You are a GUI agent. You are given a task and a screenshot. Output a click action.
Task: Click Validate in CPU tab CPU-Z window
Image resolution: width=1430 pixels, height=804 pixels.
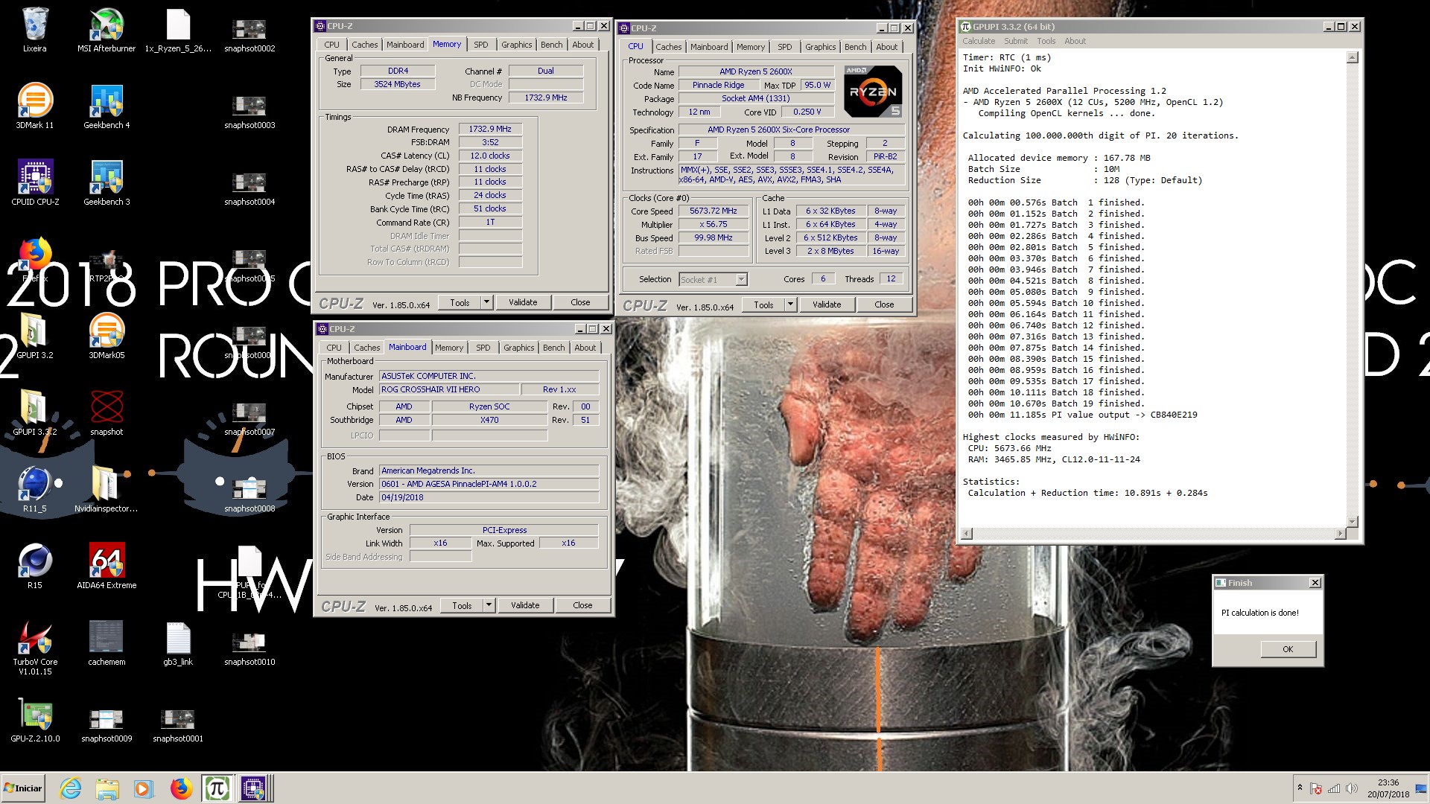click(x=827, y=304)
